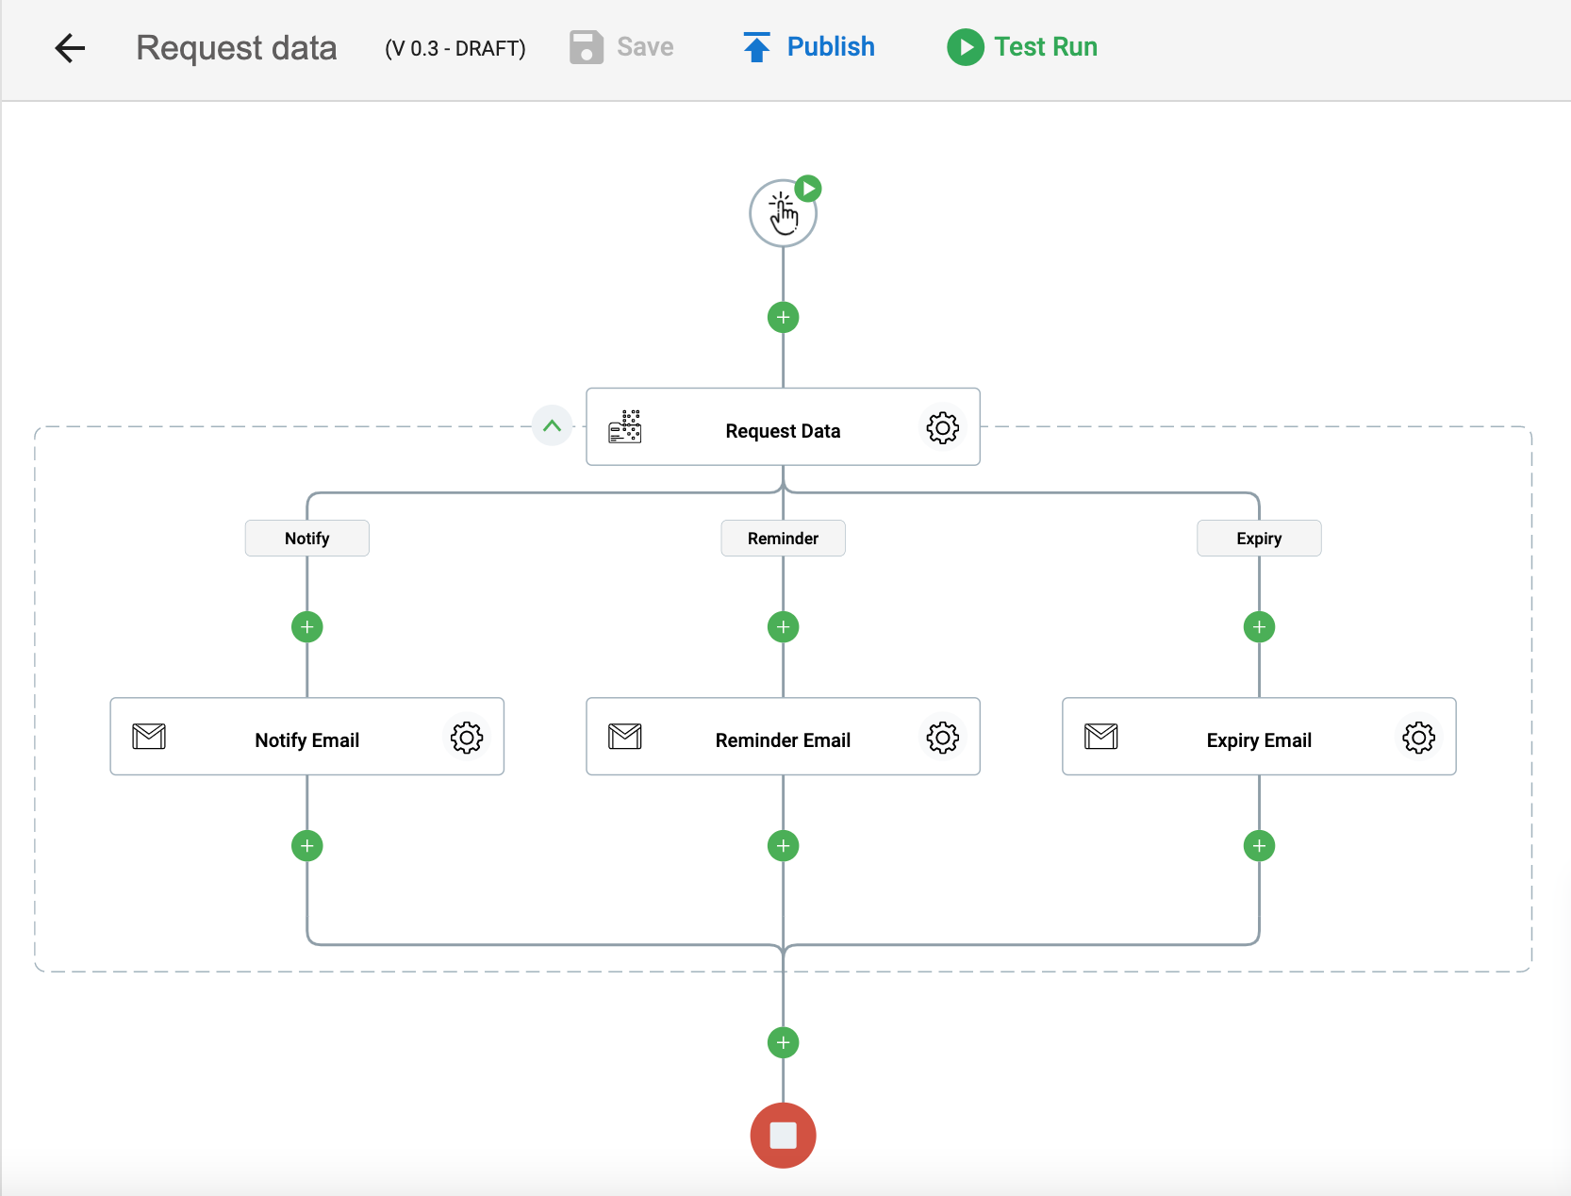
Task: Click the Reminder Email envelope icon
Action: pyautogui.click(x=624, y=737)
